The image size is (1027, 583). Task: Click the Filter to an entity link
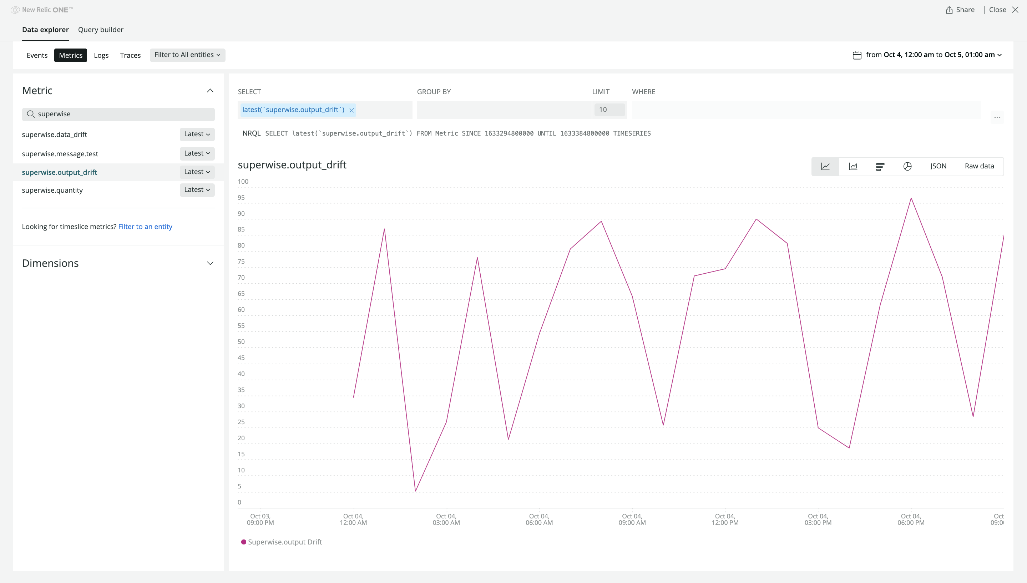click(145, 227)
